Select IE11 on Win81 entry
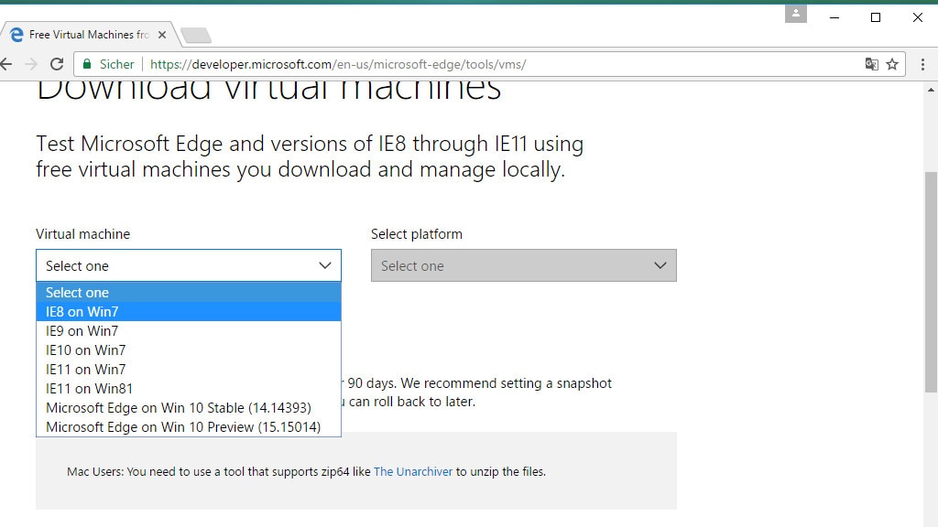The image size is (938, 527). coord(90,389)
